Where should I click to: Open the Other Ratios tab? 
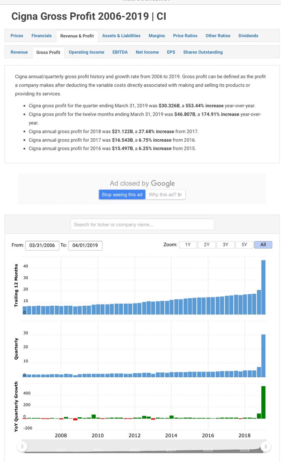(x=218, y=36)
